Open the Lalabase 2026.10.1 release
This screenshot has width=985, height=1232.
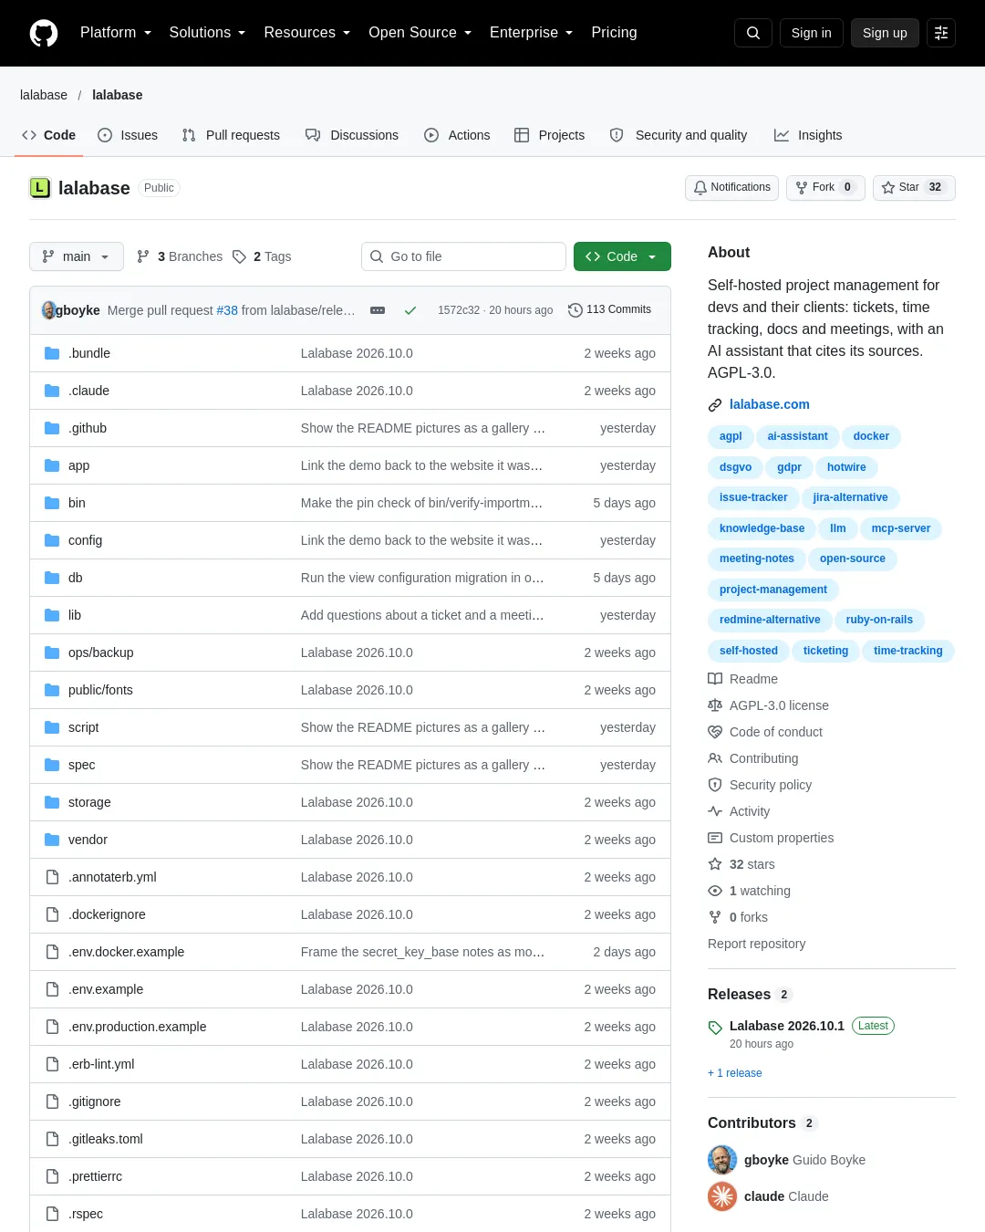787,1026
